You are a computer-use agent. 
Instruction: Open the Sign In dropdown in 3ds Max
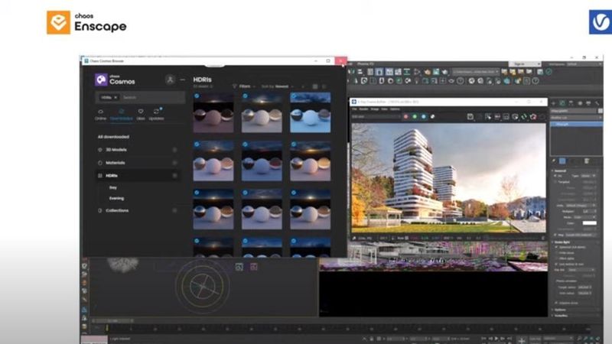(524, 64)
